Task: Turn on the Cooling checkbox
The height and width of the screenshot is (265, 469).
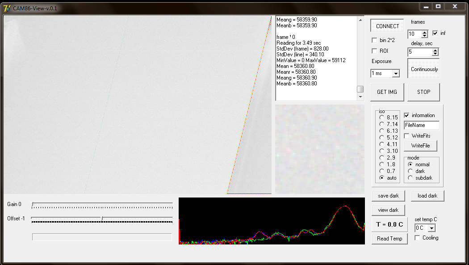Action: click(x=417, y=238)
